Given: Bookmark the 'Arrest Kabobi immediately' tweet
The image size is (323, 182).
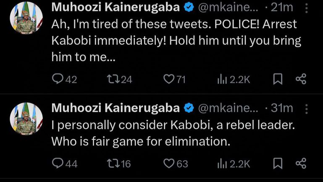Looking at the screenshot, I should click(278, 79).
